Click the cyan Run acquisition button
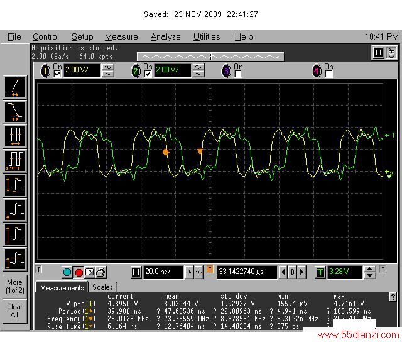Viewport: 402px width, 342px height. (x=67, y=272)
